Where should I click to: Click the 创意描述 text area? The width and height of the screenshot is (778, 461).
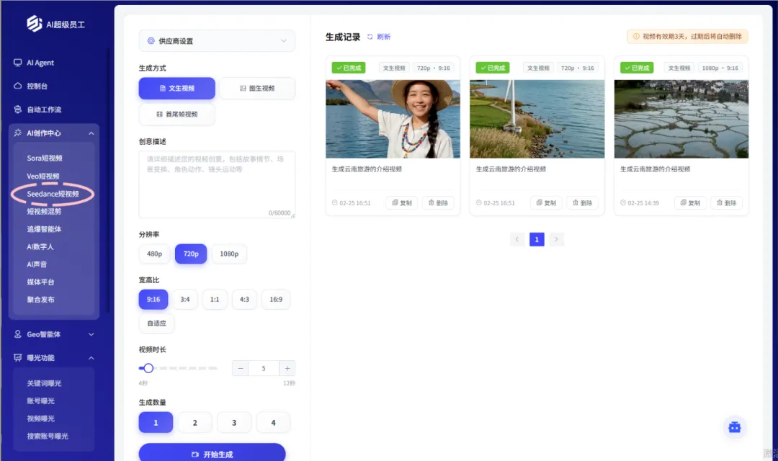point(217,184)
